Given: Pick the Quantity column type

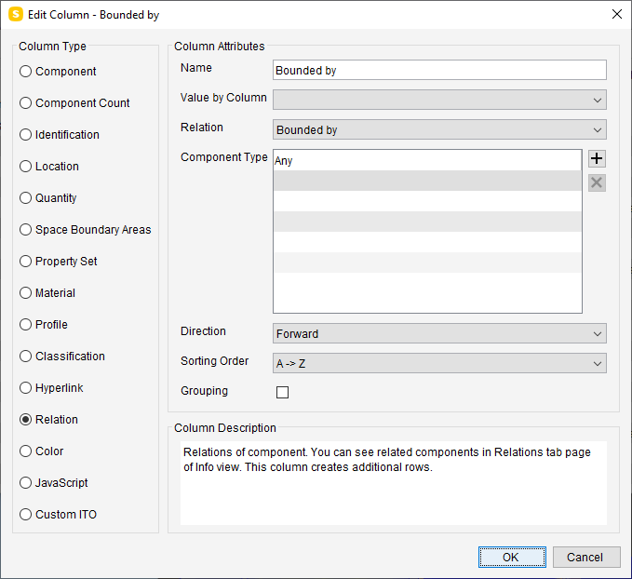Looking at the screenshot, I should click(x=25, y=198).
